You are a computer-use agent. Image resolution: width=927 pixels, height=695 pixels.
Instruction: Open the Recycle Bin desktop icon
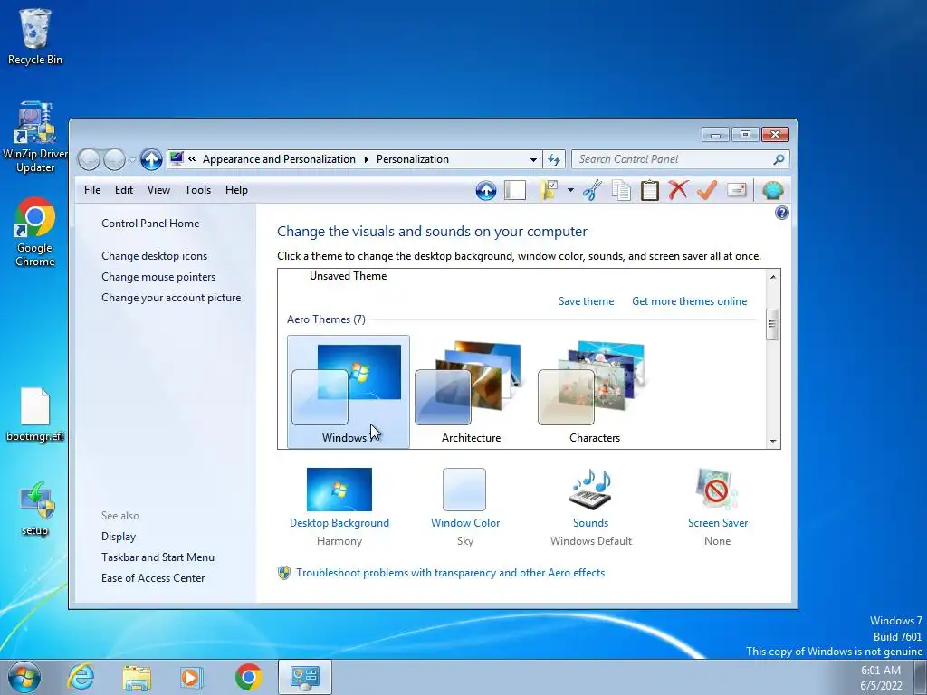coord(35,36)
